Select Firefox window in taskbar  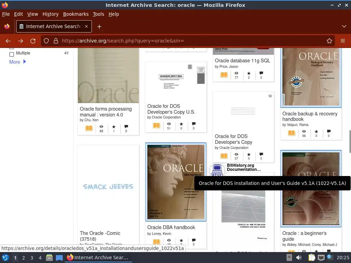tap(98, 258)
